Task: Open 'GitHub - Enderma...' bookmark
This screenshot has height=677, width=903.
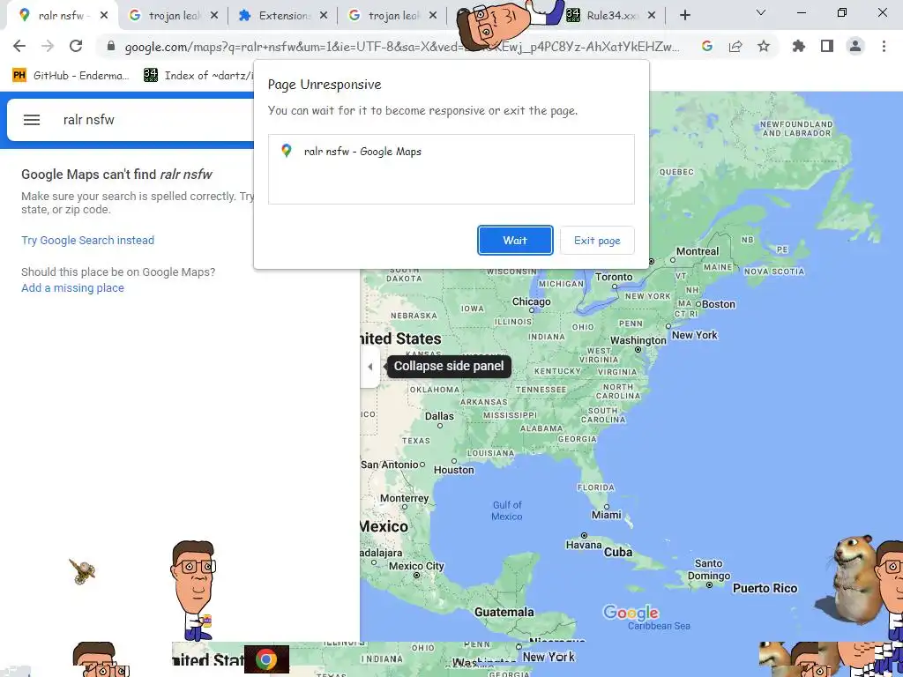Action: point(71,76)
